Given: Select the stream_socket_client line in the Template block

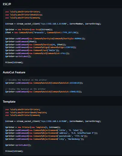Looking at the screenshot, I should click(53, 121).
